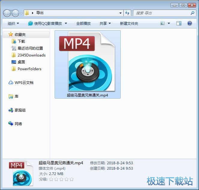
Task: Click the 网络 network icon
Action: tap(11, 124)
